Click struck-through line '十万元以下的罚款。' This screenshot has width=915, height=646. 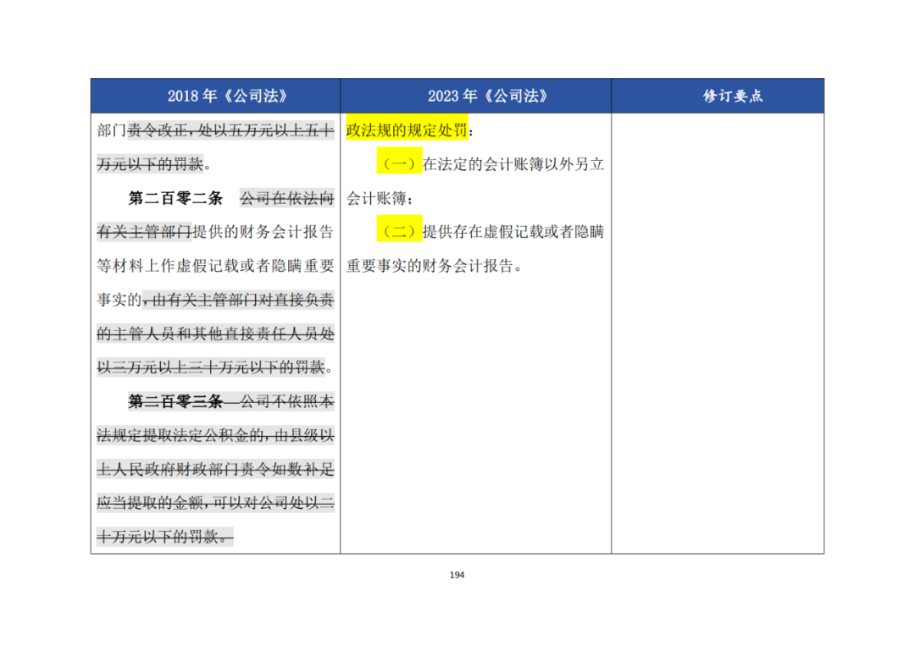[165, 537]
